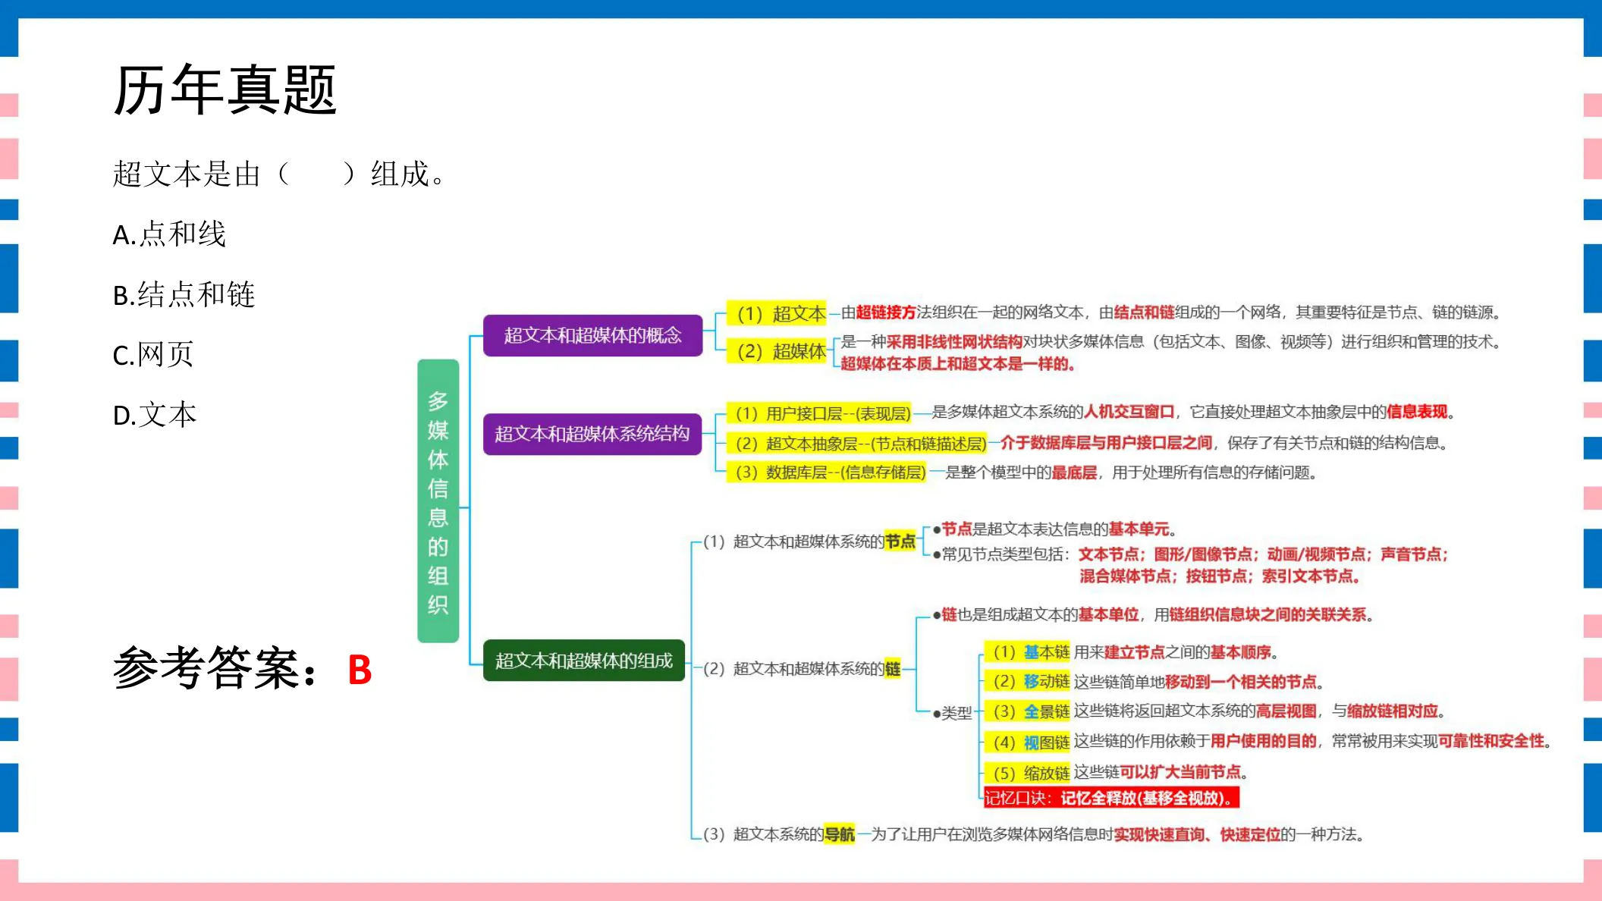
Task: Click the red answer letter B
Action: pos(360,670)
